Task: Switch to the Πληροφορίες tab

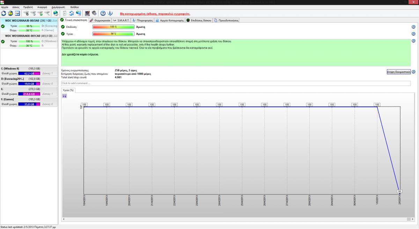Action: coord(143,21)
